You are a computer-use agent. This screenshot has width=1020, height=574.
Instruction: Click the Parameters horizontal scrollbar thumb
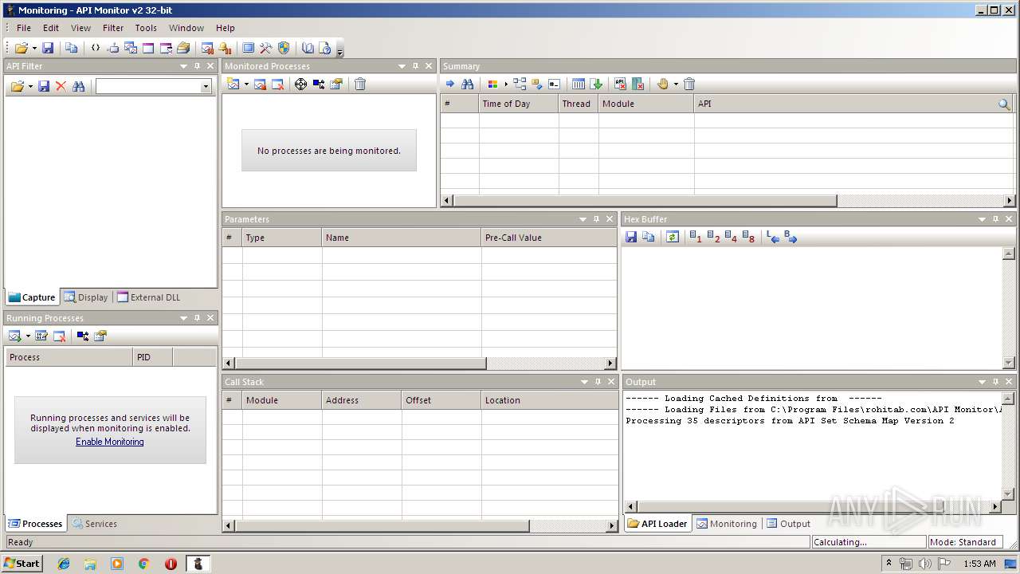[360, 364]
